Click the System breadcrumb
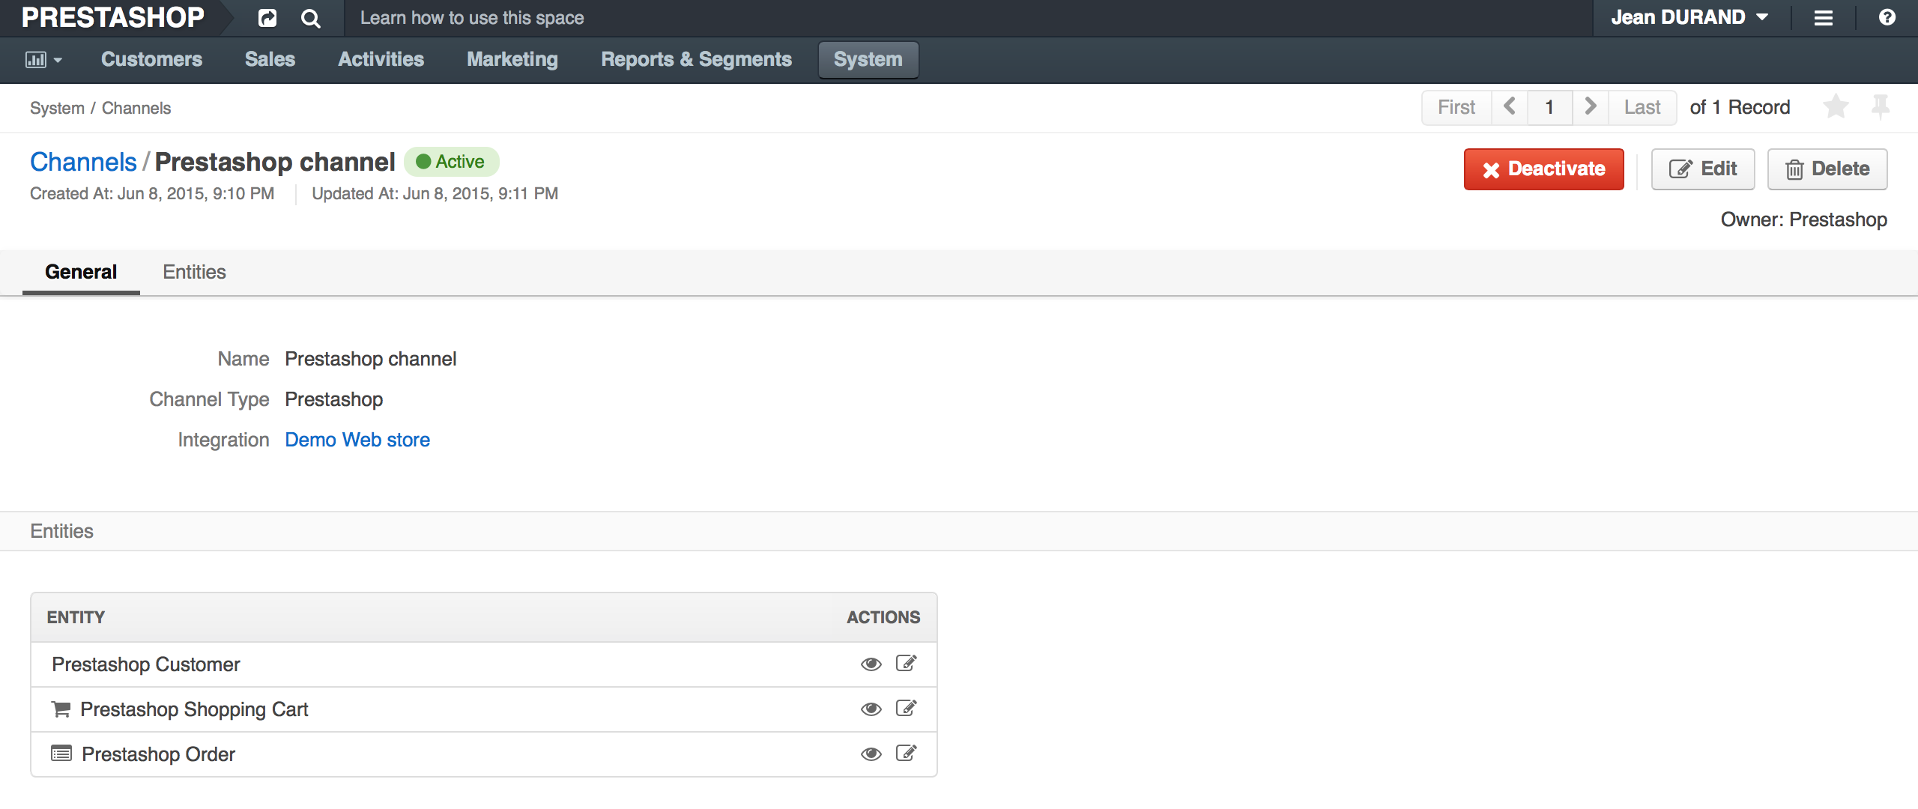This screenshot has width=1918, height=809. 57,108
